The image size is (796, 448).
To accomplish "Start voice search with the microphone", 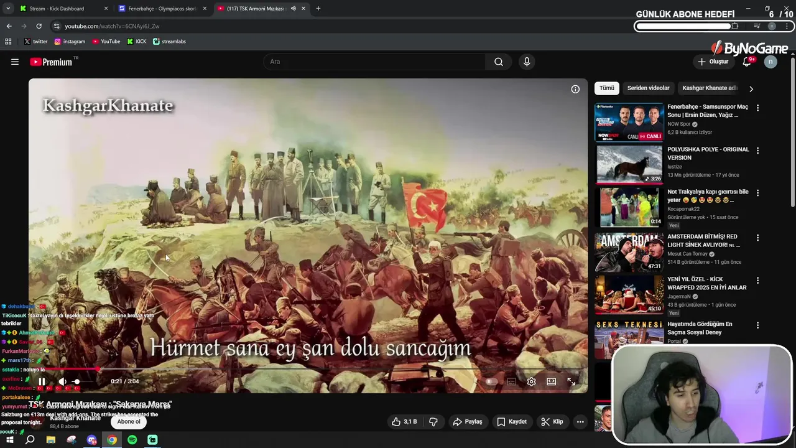I will pos(527,62).
